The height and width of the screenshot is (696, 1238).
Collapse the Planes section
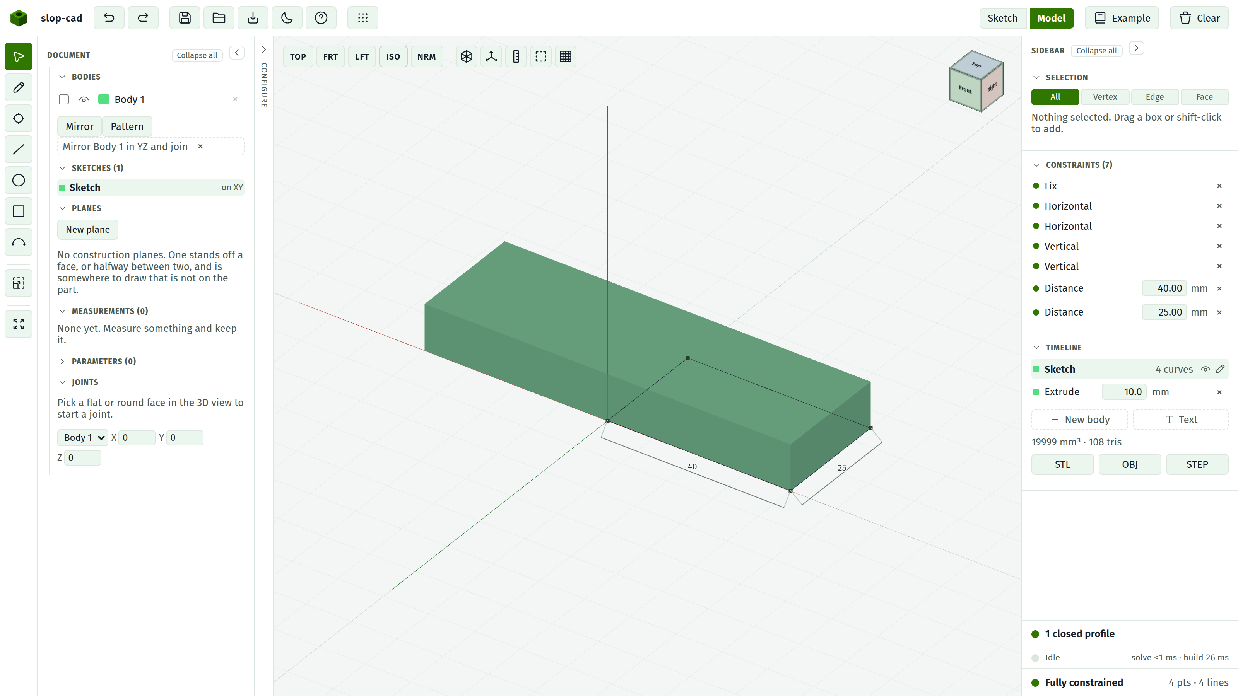tap(62, 208)
